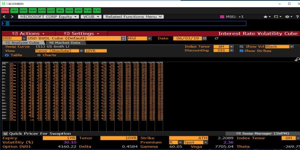Open 99) Swap Manager (SWPM)
The width and height of the screenshot is (300, 150).
click(x=263, y=133)
